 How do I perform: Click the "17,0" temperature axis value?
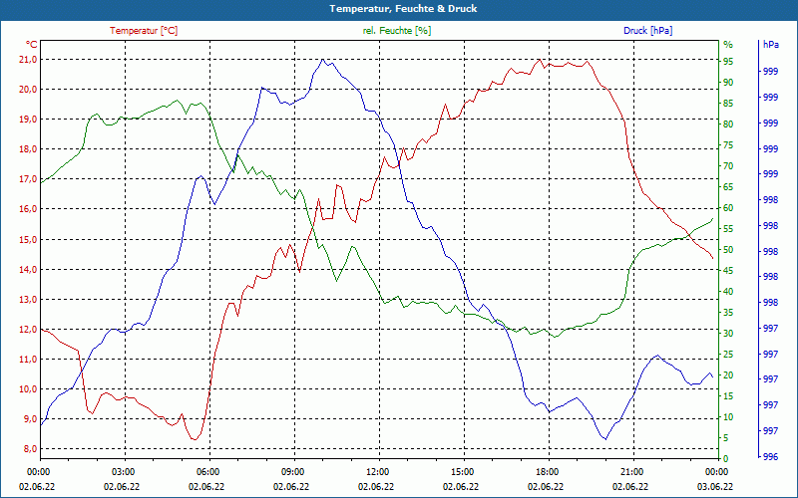pyautogui.click(x=28, y=179)
